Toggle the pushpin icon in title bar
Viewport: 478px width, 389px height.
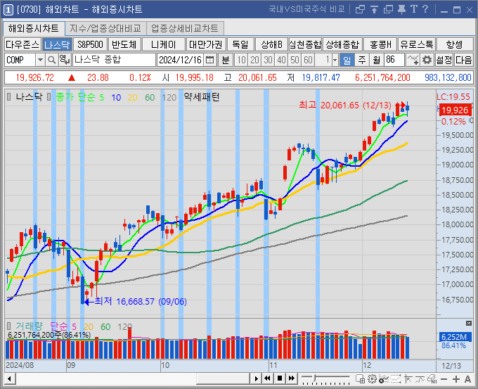[x=401, y=9]
